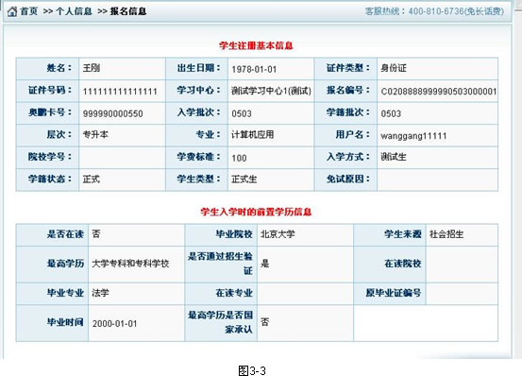Click the 学费标准 label cell
This screenshot has height=376, width=522.
(196, 157)
